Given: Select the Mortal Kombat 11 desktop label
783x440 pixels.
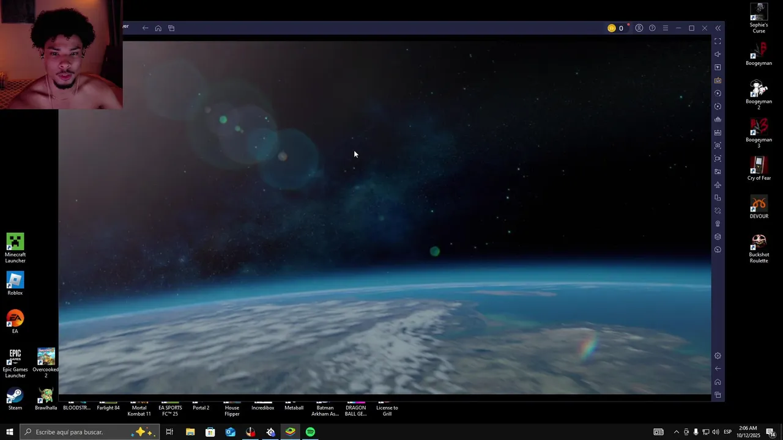Looking at the screenshot, I should pyautogui.click(x=139, y=411).
